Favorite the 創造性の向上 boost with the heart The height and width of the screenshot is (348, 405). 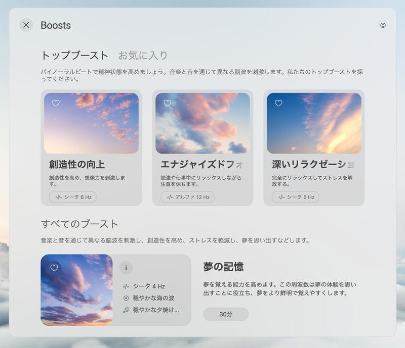click(55, 103)
